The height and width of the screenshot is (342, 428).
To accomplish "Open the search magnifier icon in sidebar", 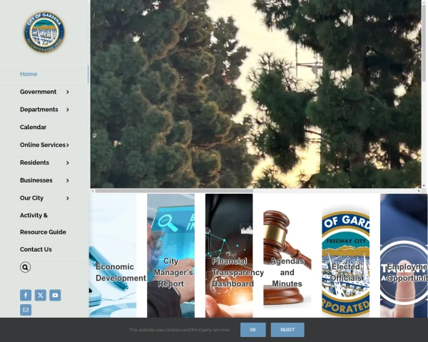I will (25, 267).
